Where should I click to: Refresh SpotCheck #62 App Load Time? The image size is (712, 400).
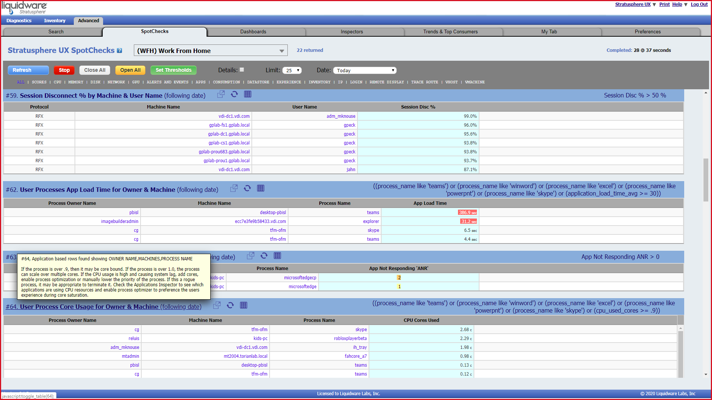247,189
